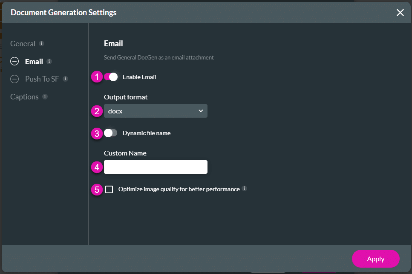Click inside the Custom Name field
This screenshot has height=274, width=412.
(x=156, y=167)
